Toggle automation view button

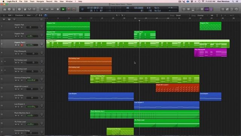coord(36,15)
